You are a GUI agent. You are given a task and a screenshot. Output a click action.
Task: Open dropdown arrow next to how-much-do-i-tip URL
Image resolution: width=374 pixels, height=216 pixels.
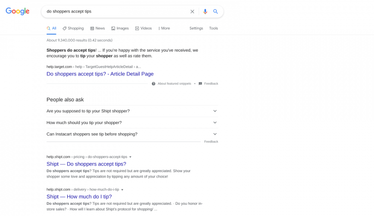click(122, 190)
